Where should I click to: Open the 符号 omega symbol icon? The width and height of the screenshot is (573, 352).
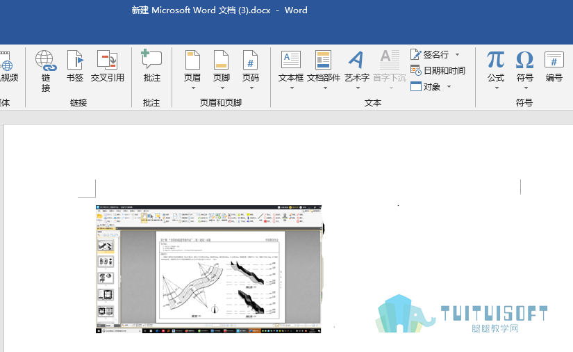525,60
